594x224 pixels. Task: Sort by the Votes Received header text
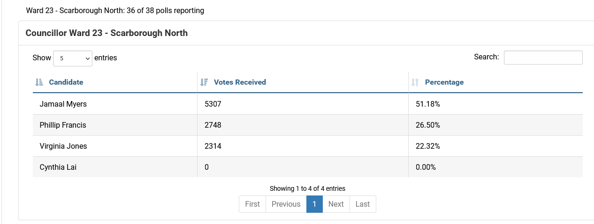click(x=240, y=82)
